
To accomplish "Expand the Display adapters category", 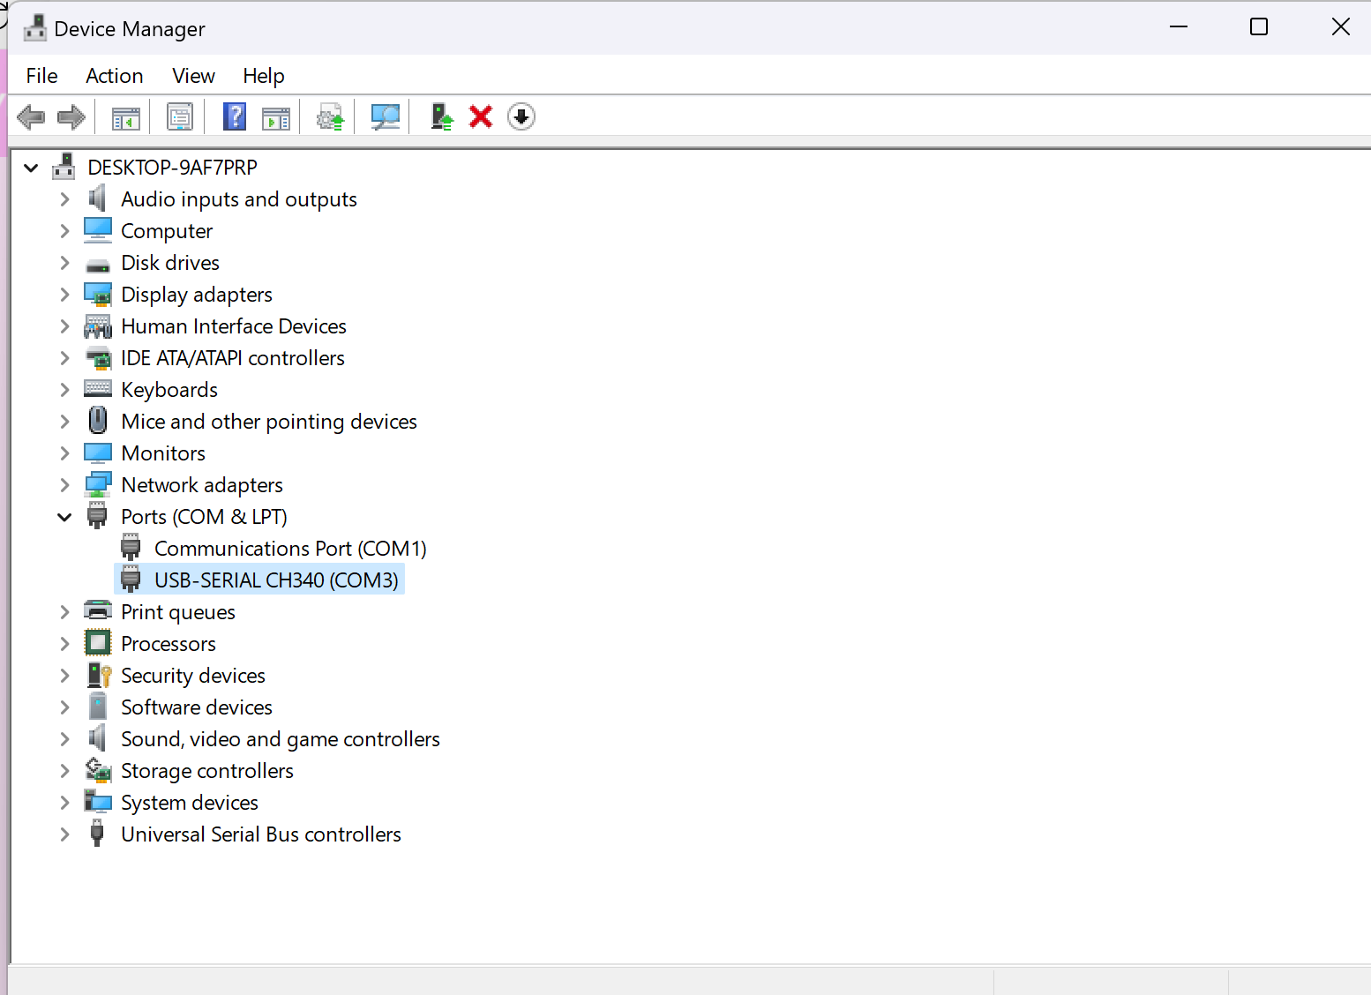I will click(x=64, y=295).
